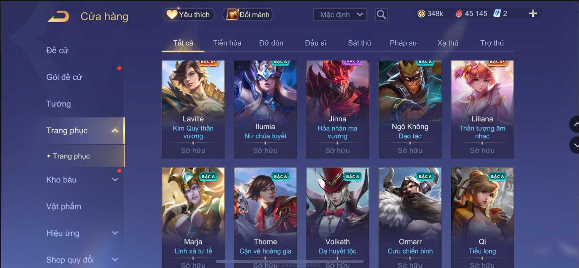Click the blue voucher icon showing 2

tap(497, 13)
